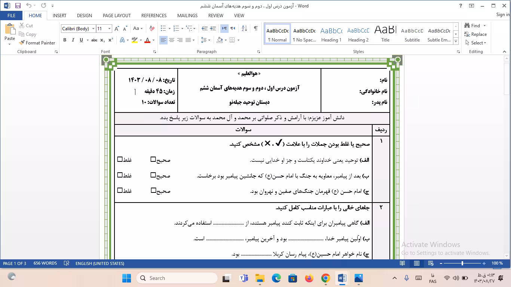Set right-to-left text direction
This screenshot has width=511, height=287.
(x=233, y=29)
